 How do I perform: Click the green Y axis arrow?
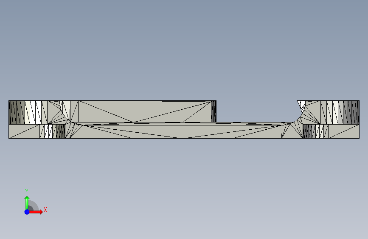27,202
